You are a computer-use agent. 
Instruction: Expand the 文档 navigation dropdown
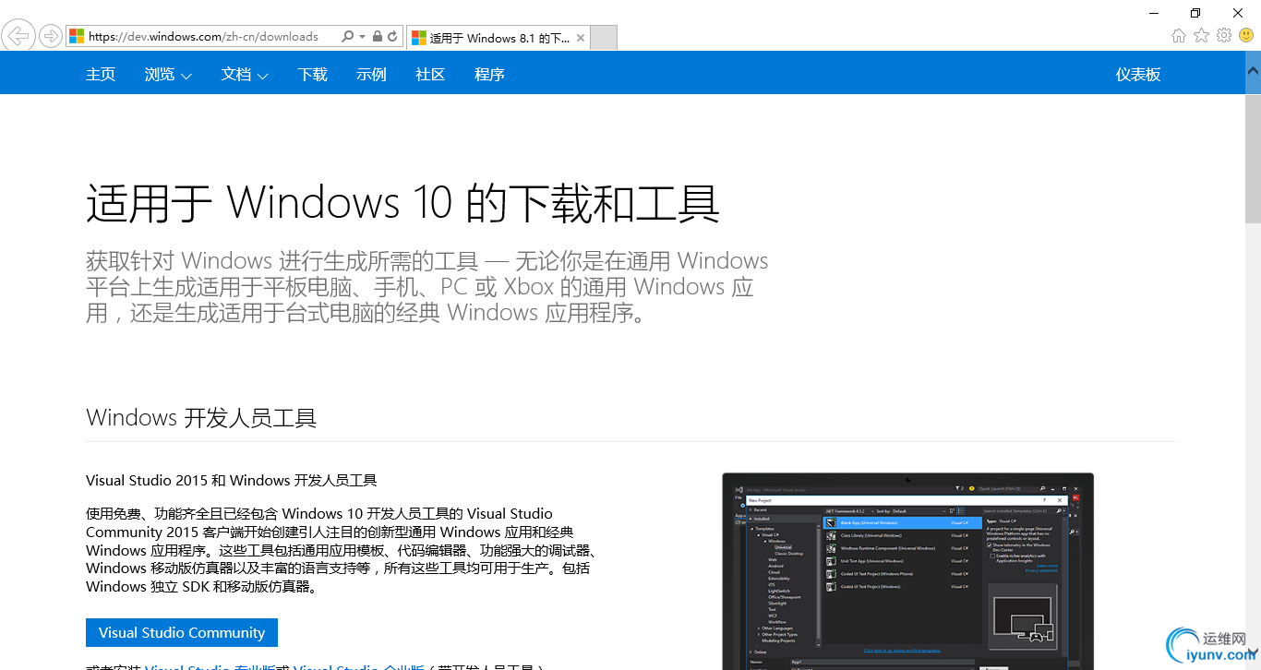pos(245,75)
